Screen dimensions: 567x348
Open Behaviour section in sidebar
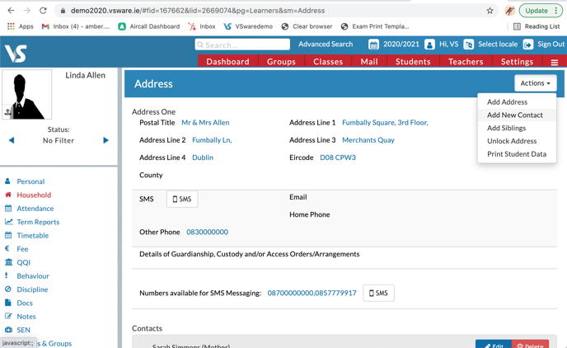click(x=33, y=276)
